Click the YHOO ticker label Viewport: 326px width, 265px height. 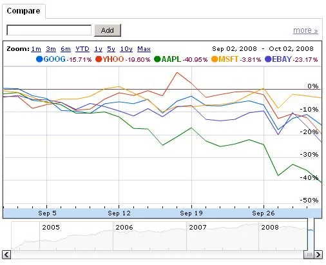coord(113,59)
